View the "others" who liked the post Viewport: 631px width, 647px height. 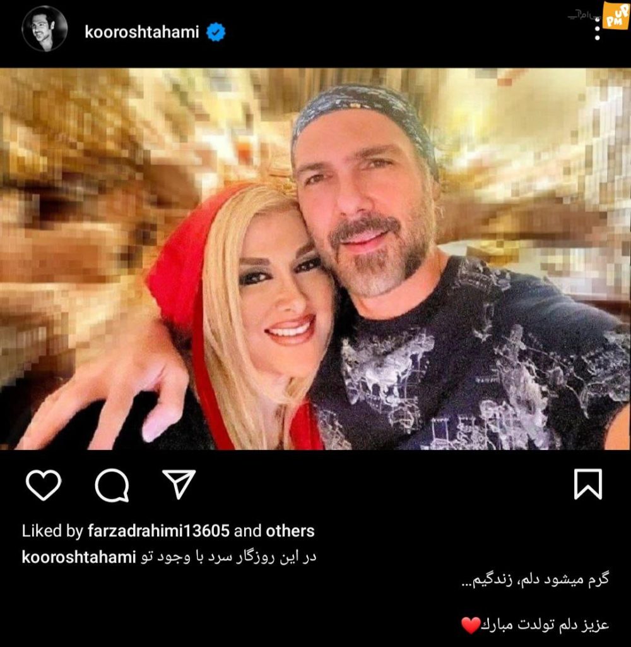click(x=290, y=531)
